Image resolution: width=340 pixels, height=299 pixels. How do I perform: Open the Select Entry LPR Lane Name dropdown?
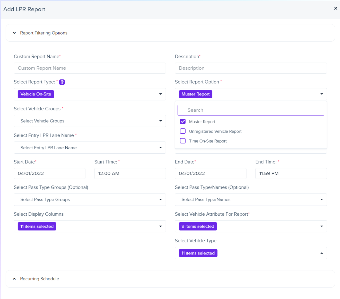[161, 147]
